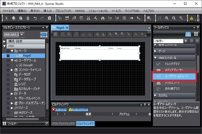Toggle the Page0 tree row marker box
Image resolution: width=202 pixels, height=134 pixels.
tap(8, 56)
